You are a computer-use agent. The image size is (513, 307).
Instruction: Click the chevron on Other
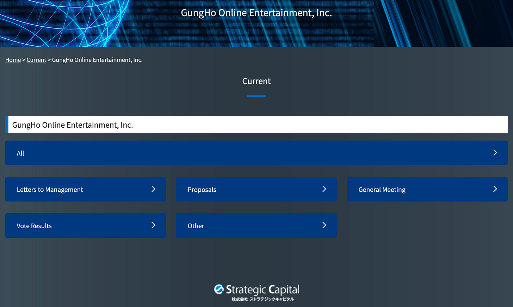point(324,225)
